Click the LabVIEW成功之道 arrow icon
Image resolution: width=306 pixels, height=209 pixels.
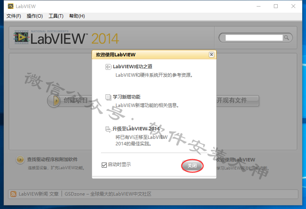click(x=108, y=67)
